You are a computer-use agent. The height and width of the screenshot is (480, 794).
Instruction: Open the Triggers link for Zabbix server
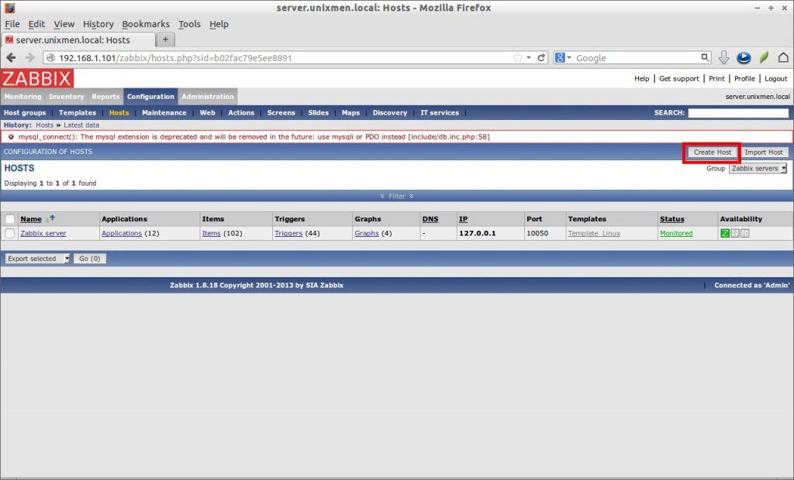(x=288, y=233)
